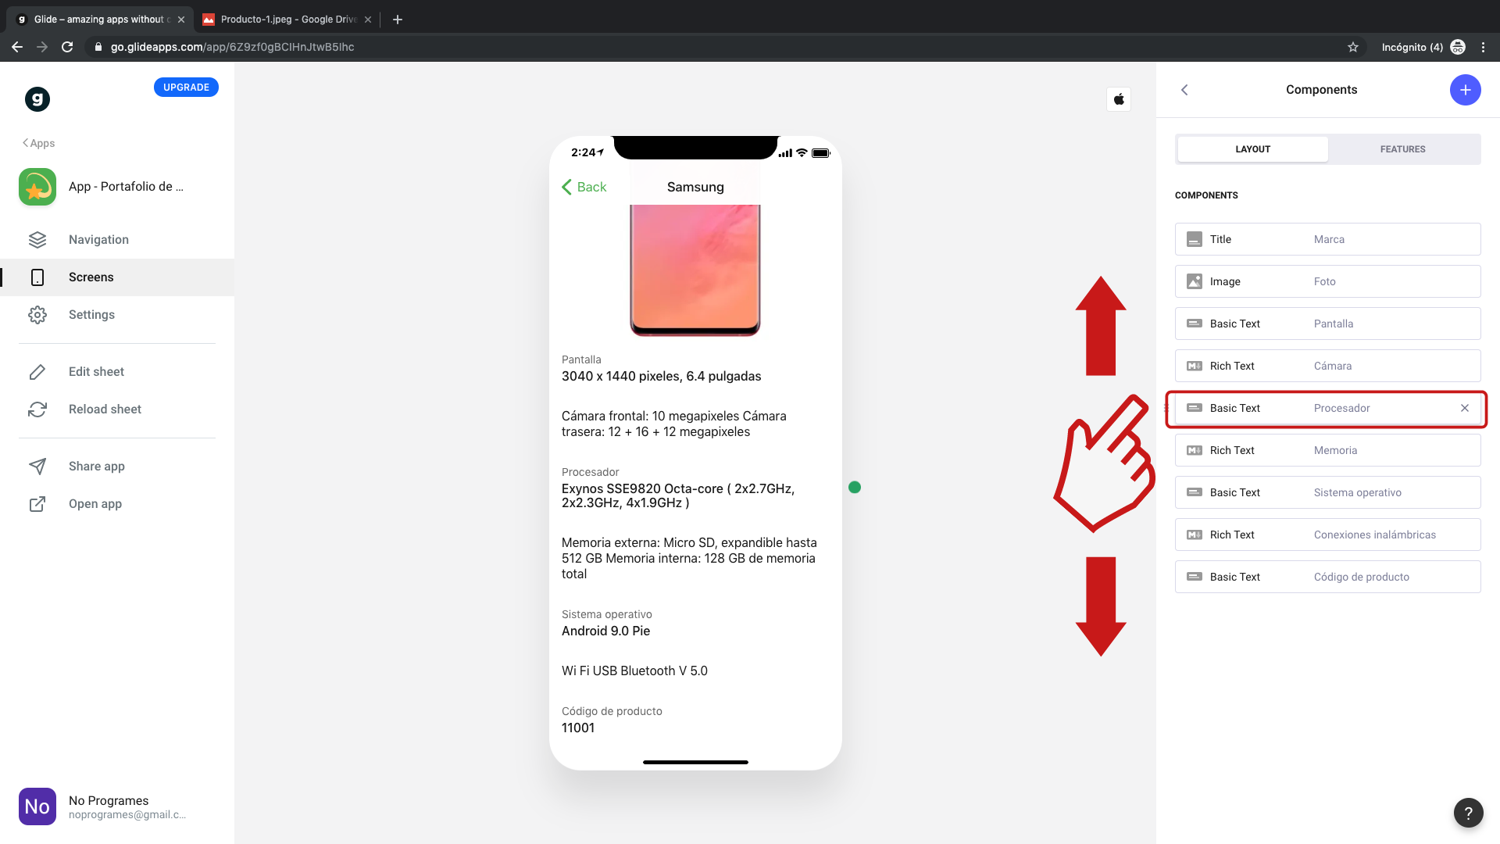This screenshot has height=844, width=1500.
Task: Click the Procesador text in preview
Action: point(591,472)
